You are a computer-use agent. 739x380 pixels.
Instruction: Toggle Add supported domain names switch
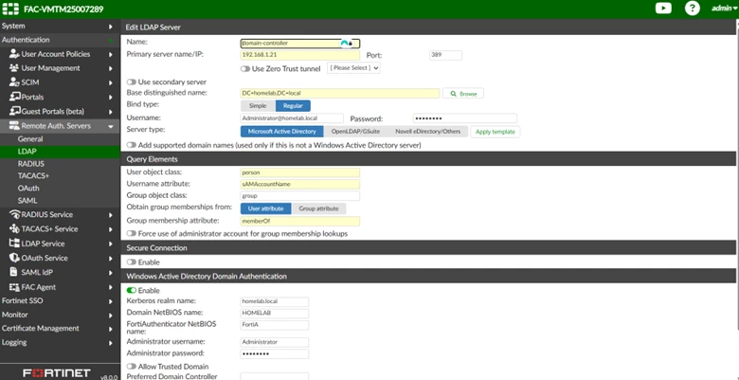132,145
